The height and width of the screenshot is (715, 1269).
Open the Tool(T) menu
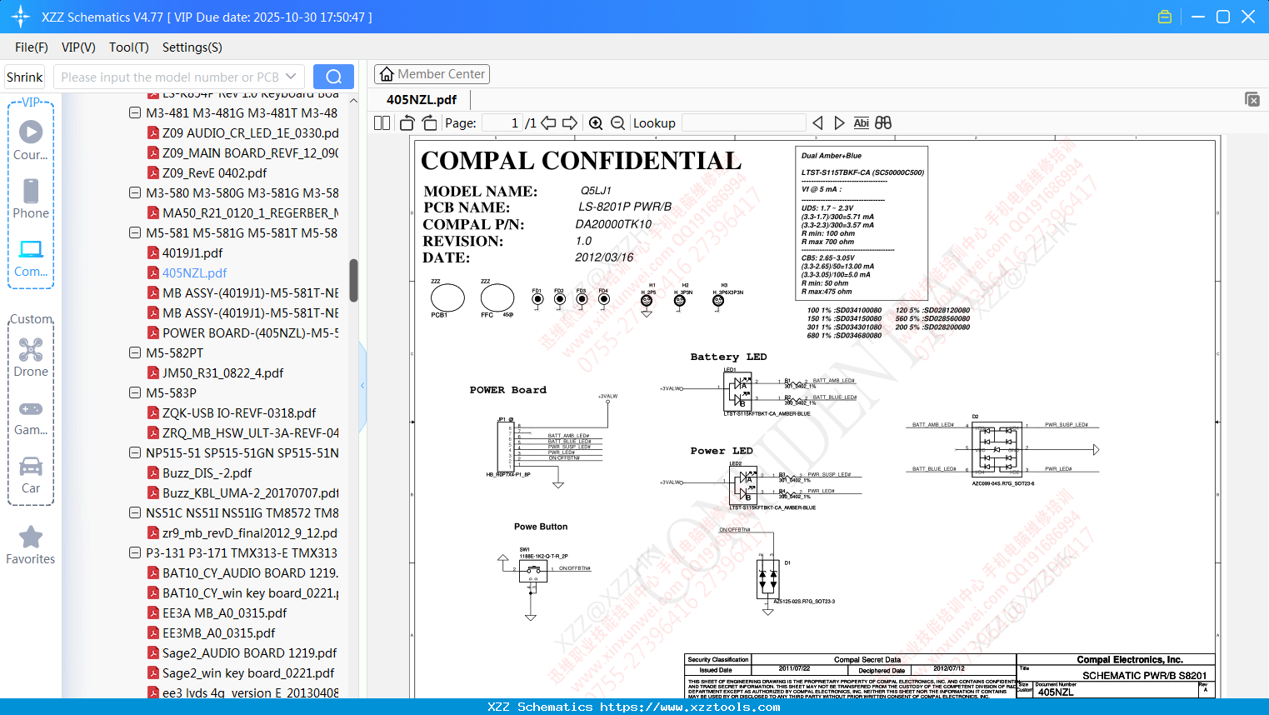129,47
